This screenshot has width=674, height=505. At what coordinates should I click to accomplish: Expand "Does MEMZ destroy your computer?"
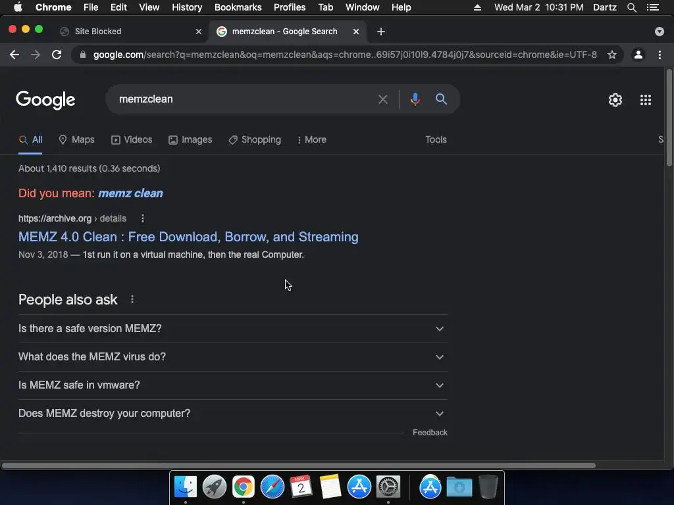(x=233, y=414)
